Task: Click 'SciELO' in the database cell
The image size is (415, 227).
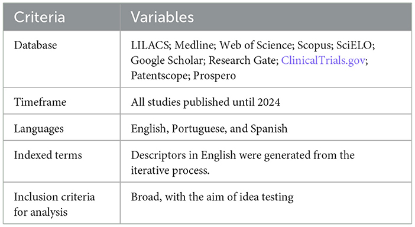Action: (354, 46)
